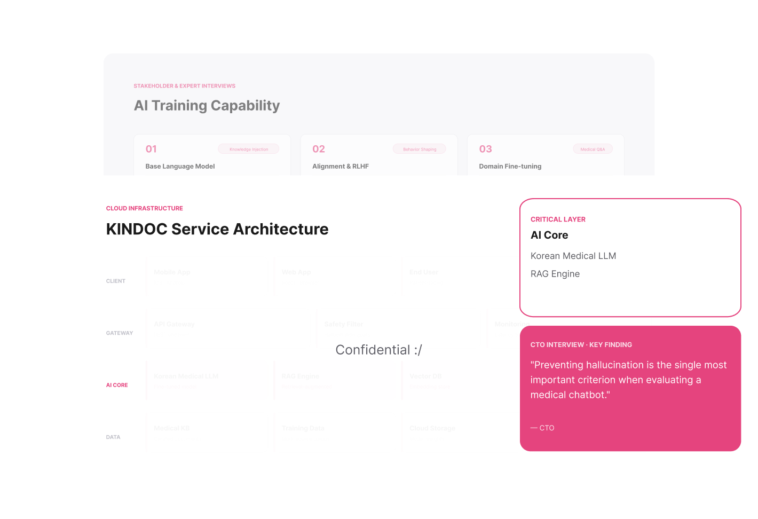
Task: Select the "Behavior Shaping" tag
Action: [x=420, y=149]
